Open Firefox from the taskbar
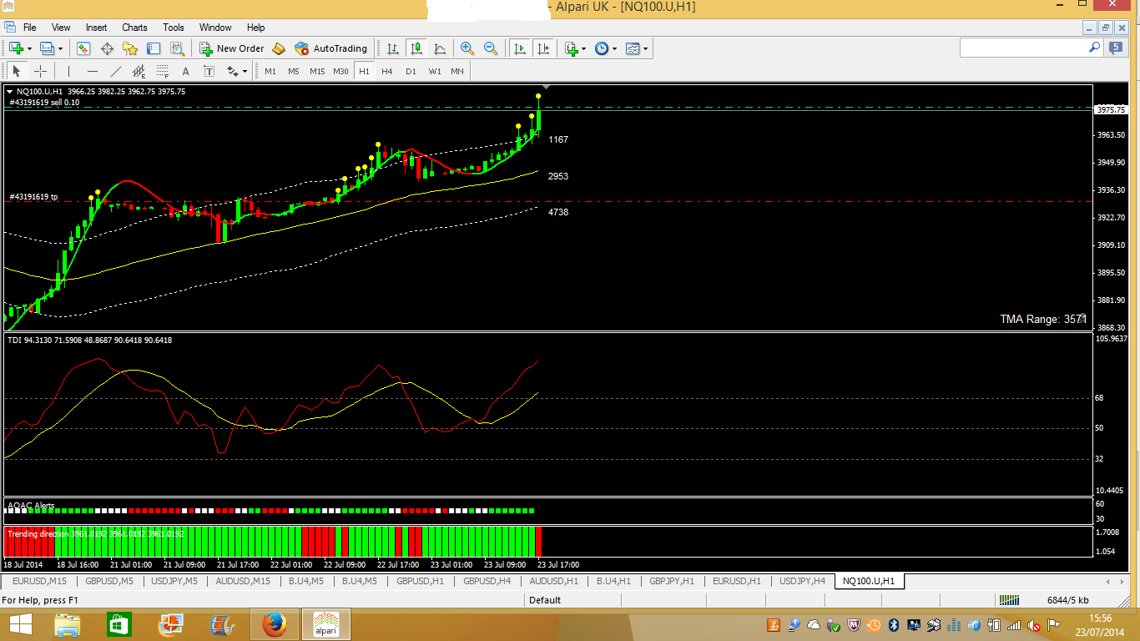The width and height of the screenshot is (1140, 641). click(x=274, y=624)
